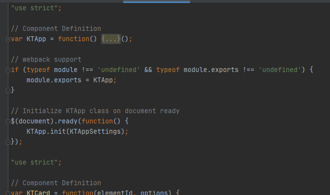Viewport: 330px width, 195px height.
Task: Click the first // Component Definition comment
Action: 56,28
